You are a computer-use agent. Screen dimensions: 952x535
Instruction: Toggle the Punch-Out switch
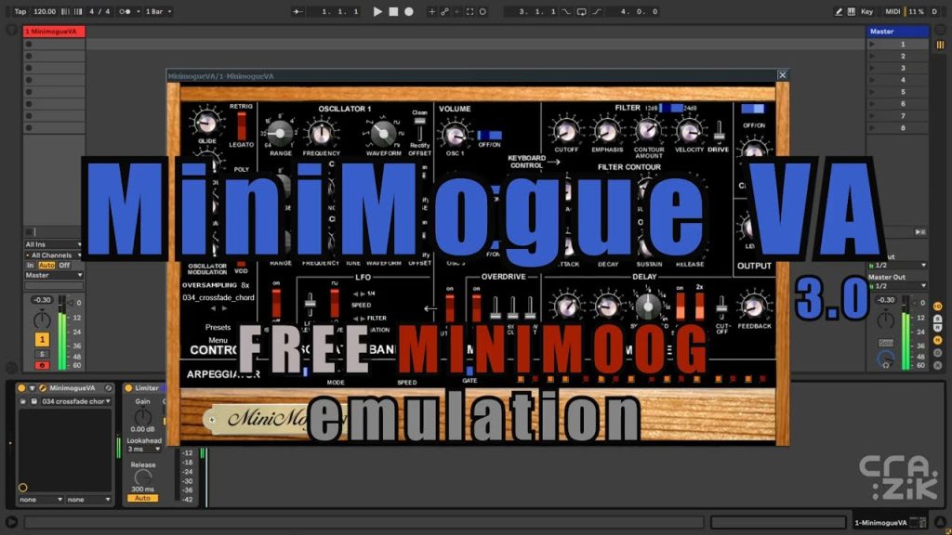click(597, 11)
